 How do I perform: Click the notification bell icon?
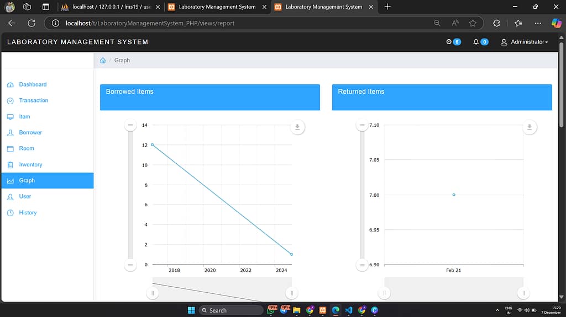click(476, 42)
